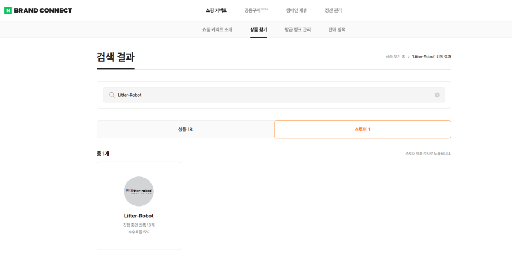Click the Litter-Robot store logo thumbnail

139,191
